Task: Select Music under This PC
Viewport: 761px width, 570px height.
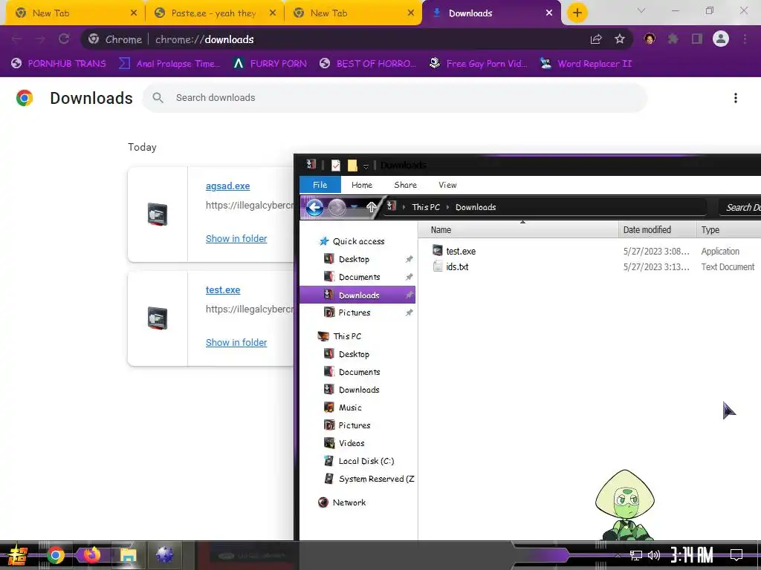Action: (x=350, y=407)
